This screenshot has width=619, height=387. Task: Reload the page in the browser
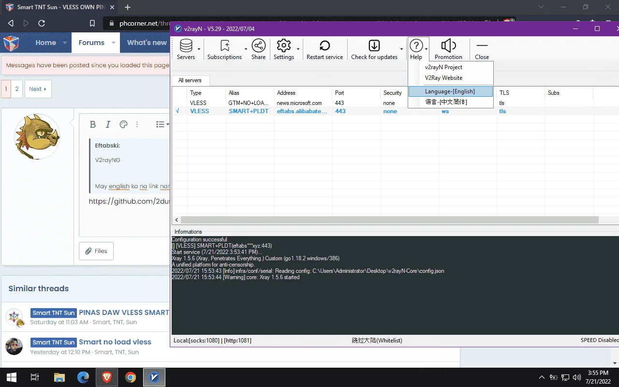(x=42, y=23)
